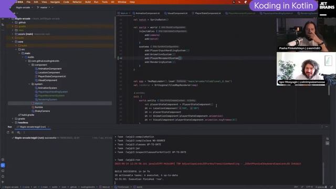Viewport: 336px width, 189px height.
Task: Switch to VisualComponent.kt editor tab
Action: (x=176, y=13)
